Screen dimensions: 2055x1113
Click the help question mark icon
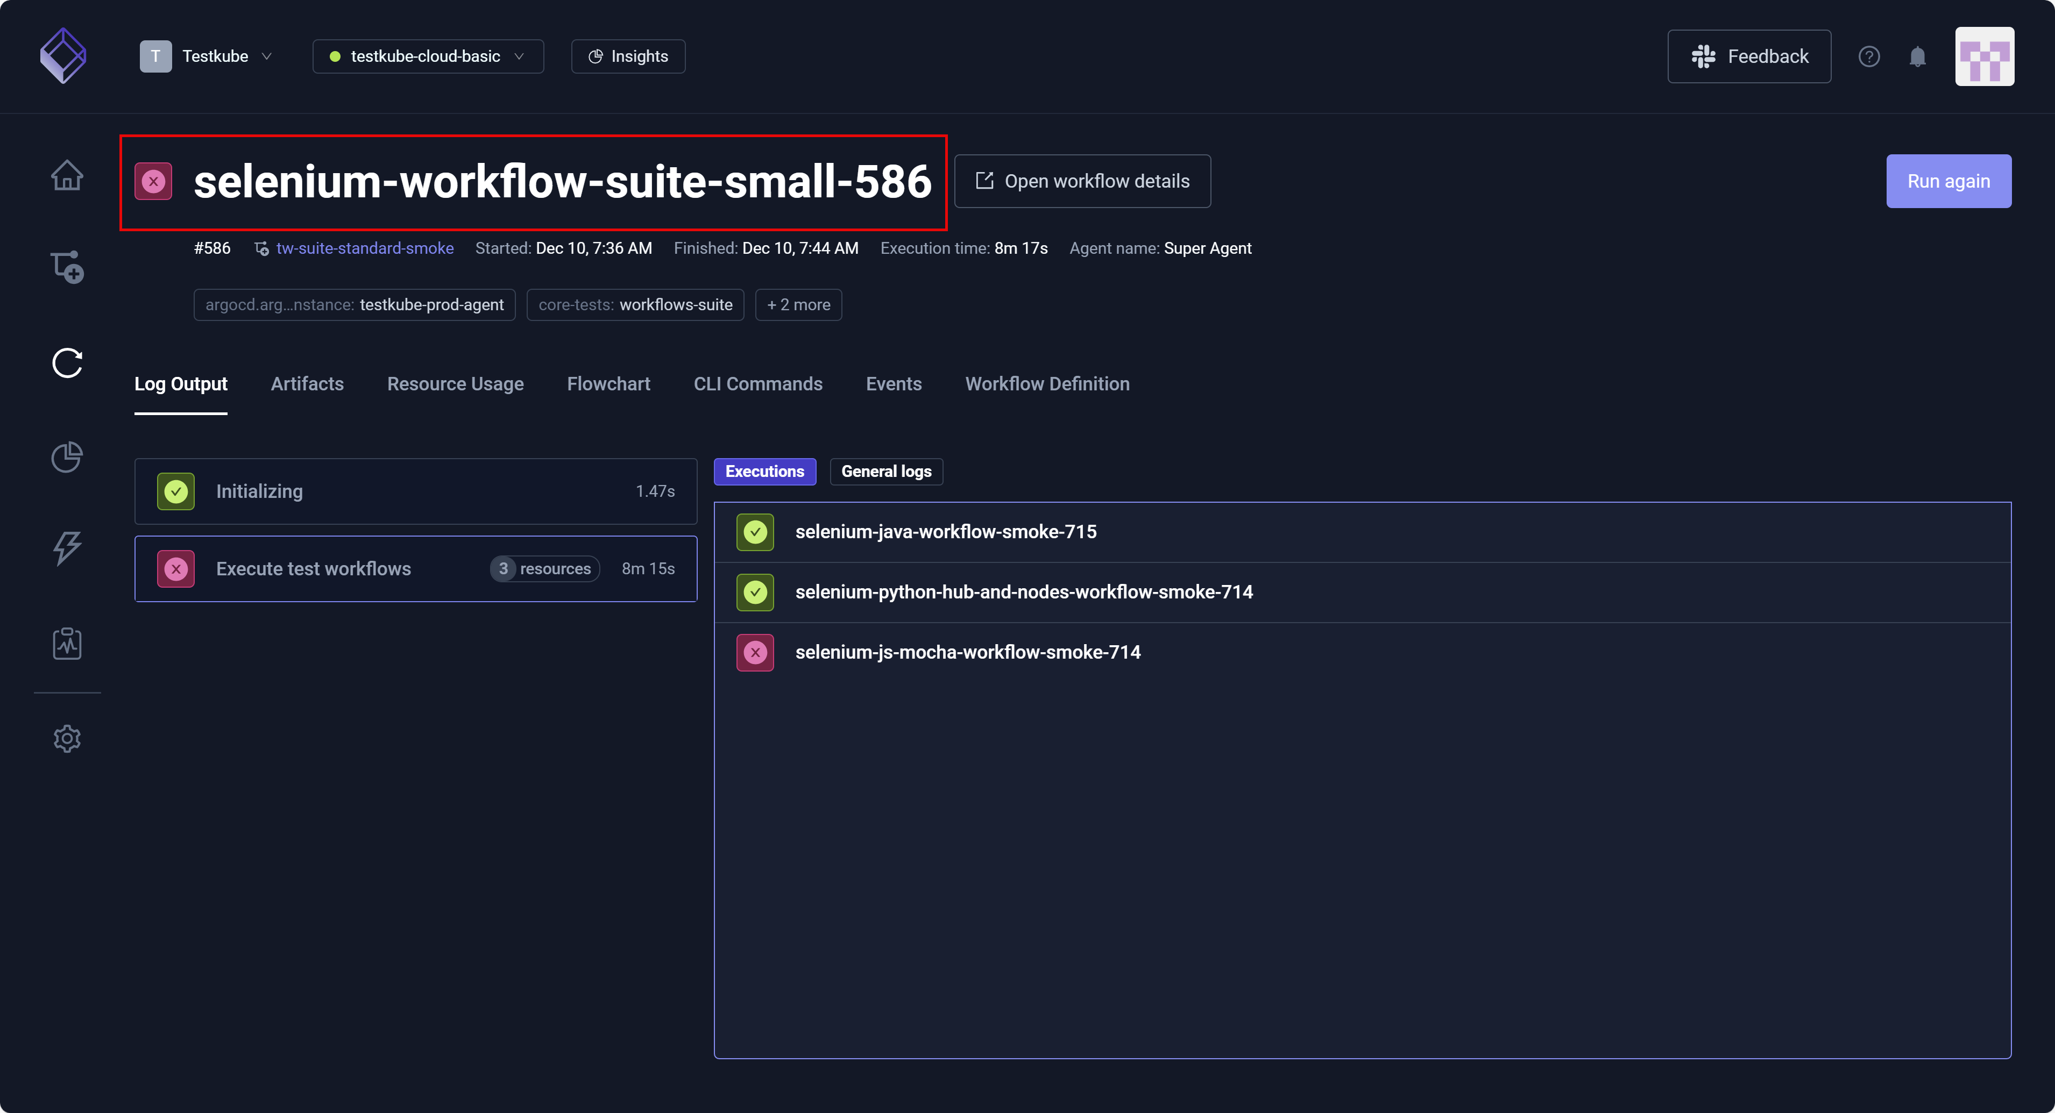[1868, 56]
